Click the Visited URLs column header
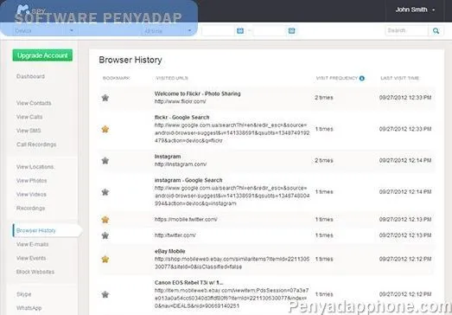Image resolution: width=452 pixels, height=315 pixels. (x=172, y=78)
